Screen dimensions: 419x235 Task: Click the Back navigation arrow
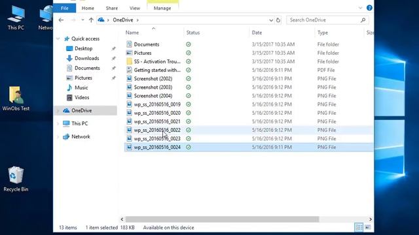(x=61, y=20)
